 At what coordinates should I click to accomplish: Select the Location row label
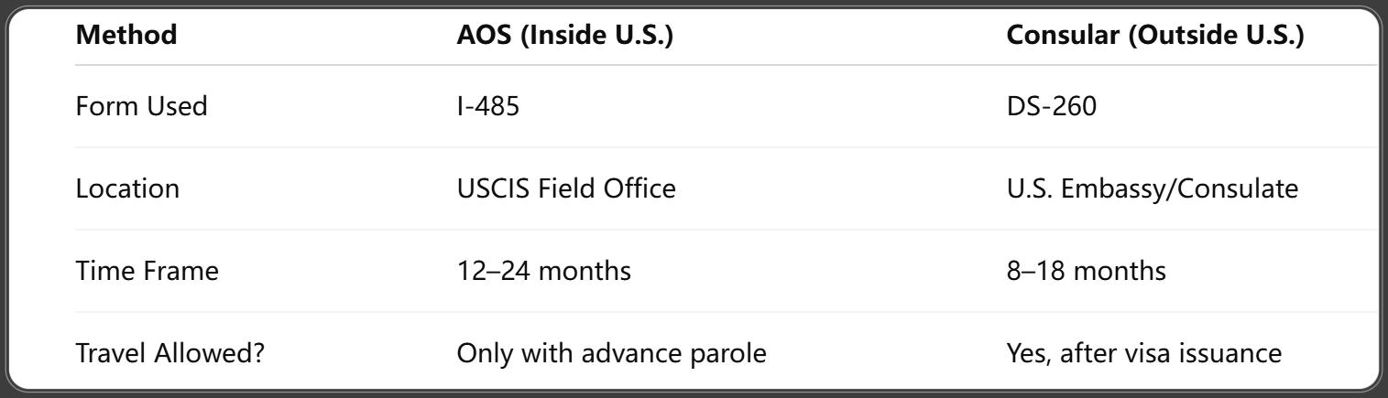coord(127,188)
